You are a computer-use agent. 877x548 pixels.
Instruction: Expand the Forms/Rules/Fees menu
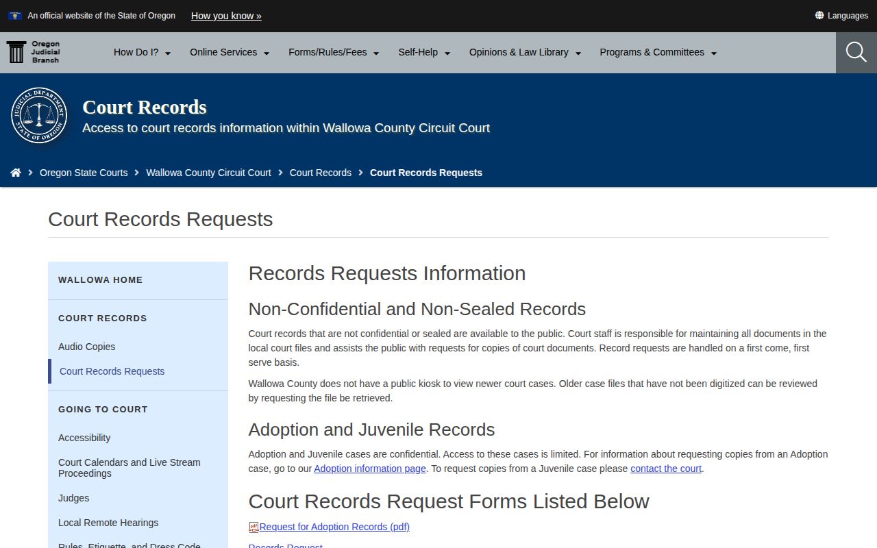tap(334, 52)
